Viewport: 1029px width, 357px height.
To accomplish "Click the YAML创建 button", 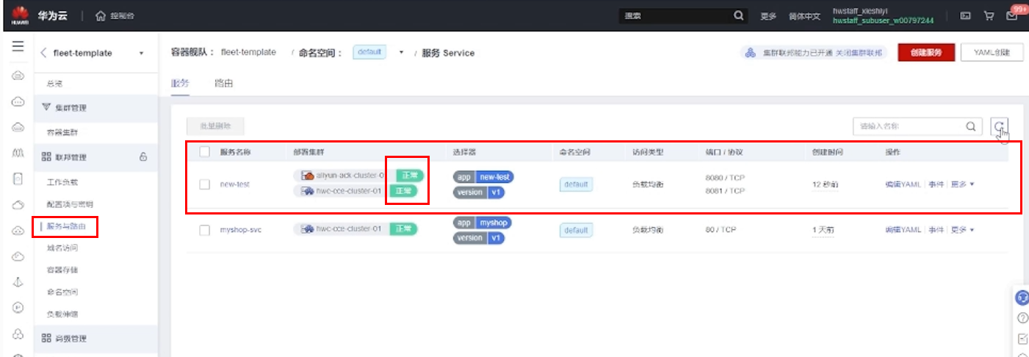I will click(x=992, y=53).
